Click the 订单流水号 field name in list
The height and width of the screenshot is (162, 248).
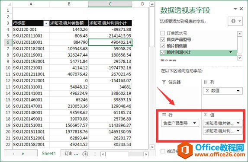pyautogui.click(x=177, y=33)
